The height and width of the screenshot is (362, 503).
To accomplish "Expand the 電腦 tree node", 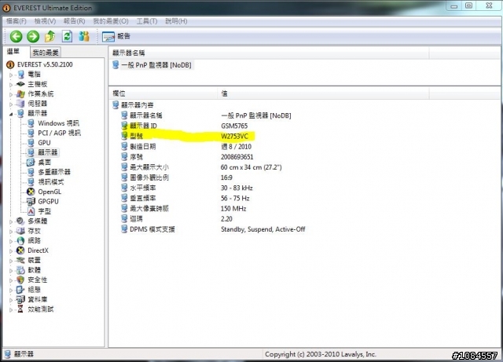I will 11,75.
